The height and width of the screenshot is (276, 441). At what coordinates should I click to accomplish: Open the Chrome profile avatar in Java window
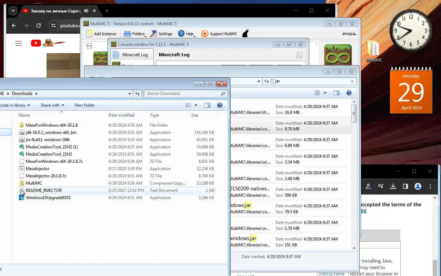click(418, 186)
